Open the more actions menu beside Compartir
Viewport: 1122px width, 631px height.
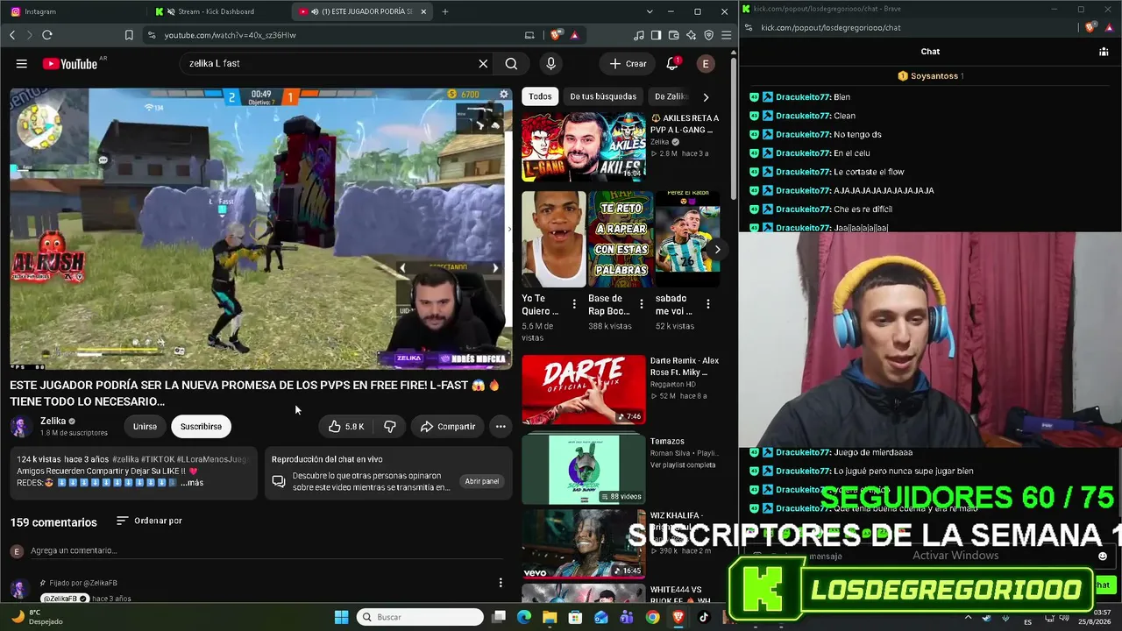[x=501, y=426]
